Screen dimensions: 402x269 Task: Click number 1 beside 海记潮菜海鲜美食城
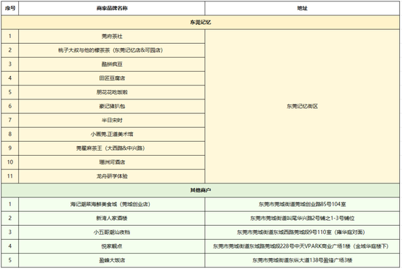pos(10,205)
